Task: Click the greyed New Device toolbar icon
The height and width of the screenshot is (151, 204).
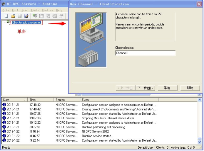Action: coord(41,16)
